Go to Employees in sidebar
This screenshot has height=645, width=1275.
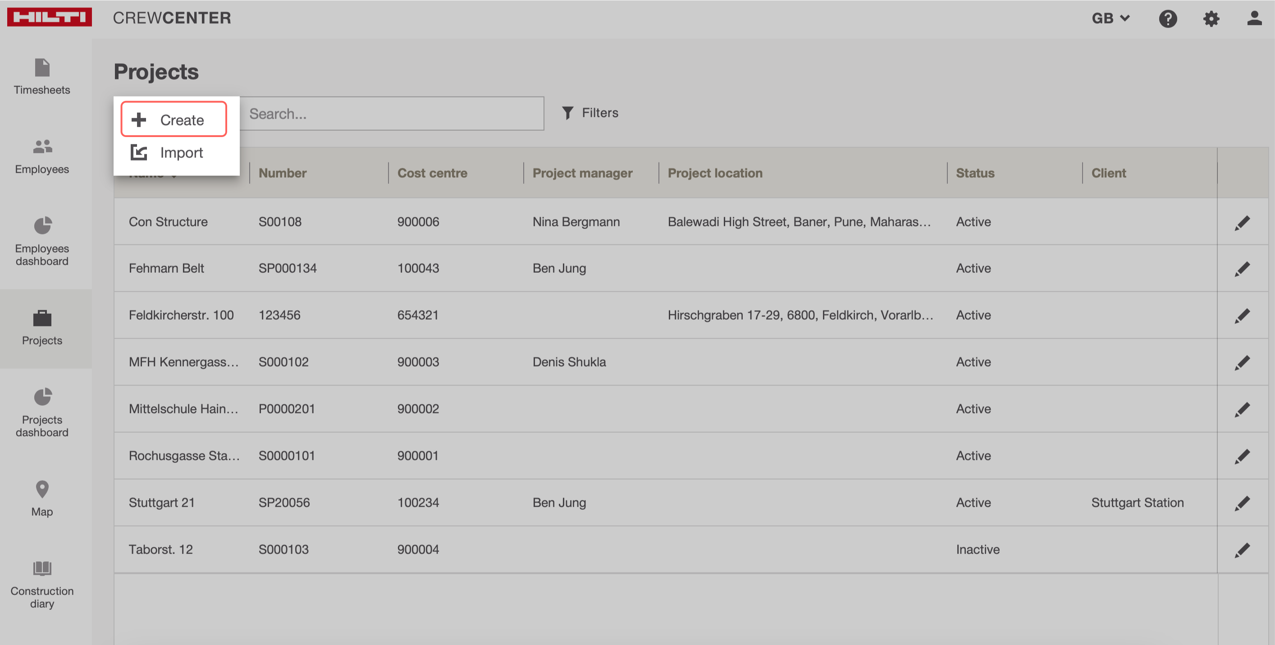coord(42,156)
